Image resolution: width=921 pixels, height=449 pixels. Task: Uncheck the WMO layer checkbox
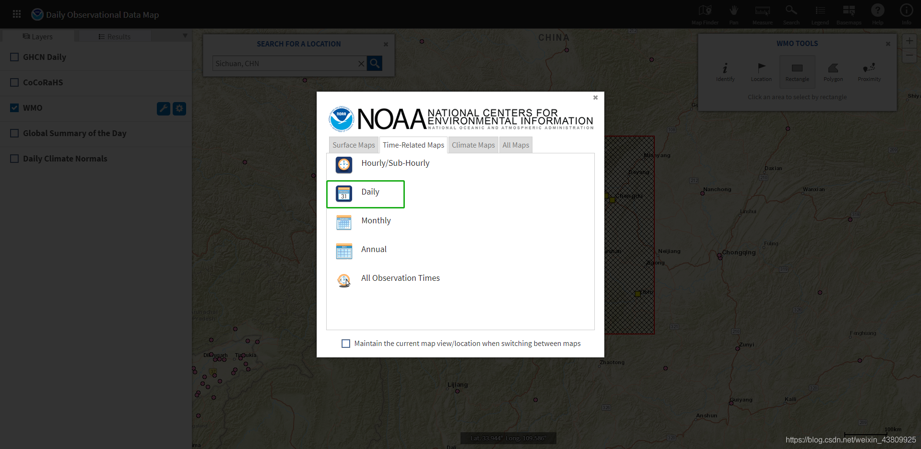pyautogui.click(x=14, y=108)
